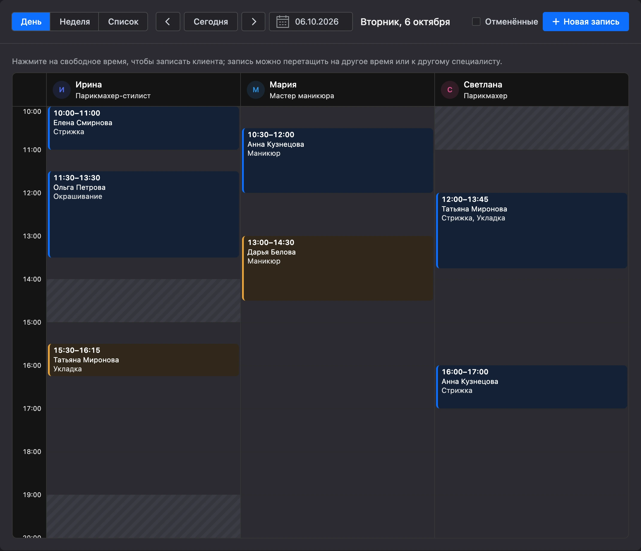This screenshot has width=641, height=551.
Task: Click Svetlana's avatar icon
Action: point(450,90)
